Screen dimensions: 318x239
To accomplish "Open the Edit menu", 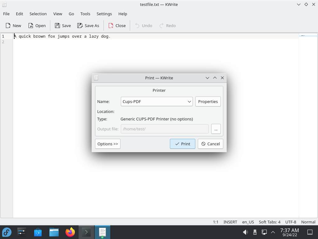I will (x=20, y=14).
